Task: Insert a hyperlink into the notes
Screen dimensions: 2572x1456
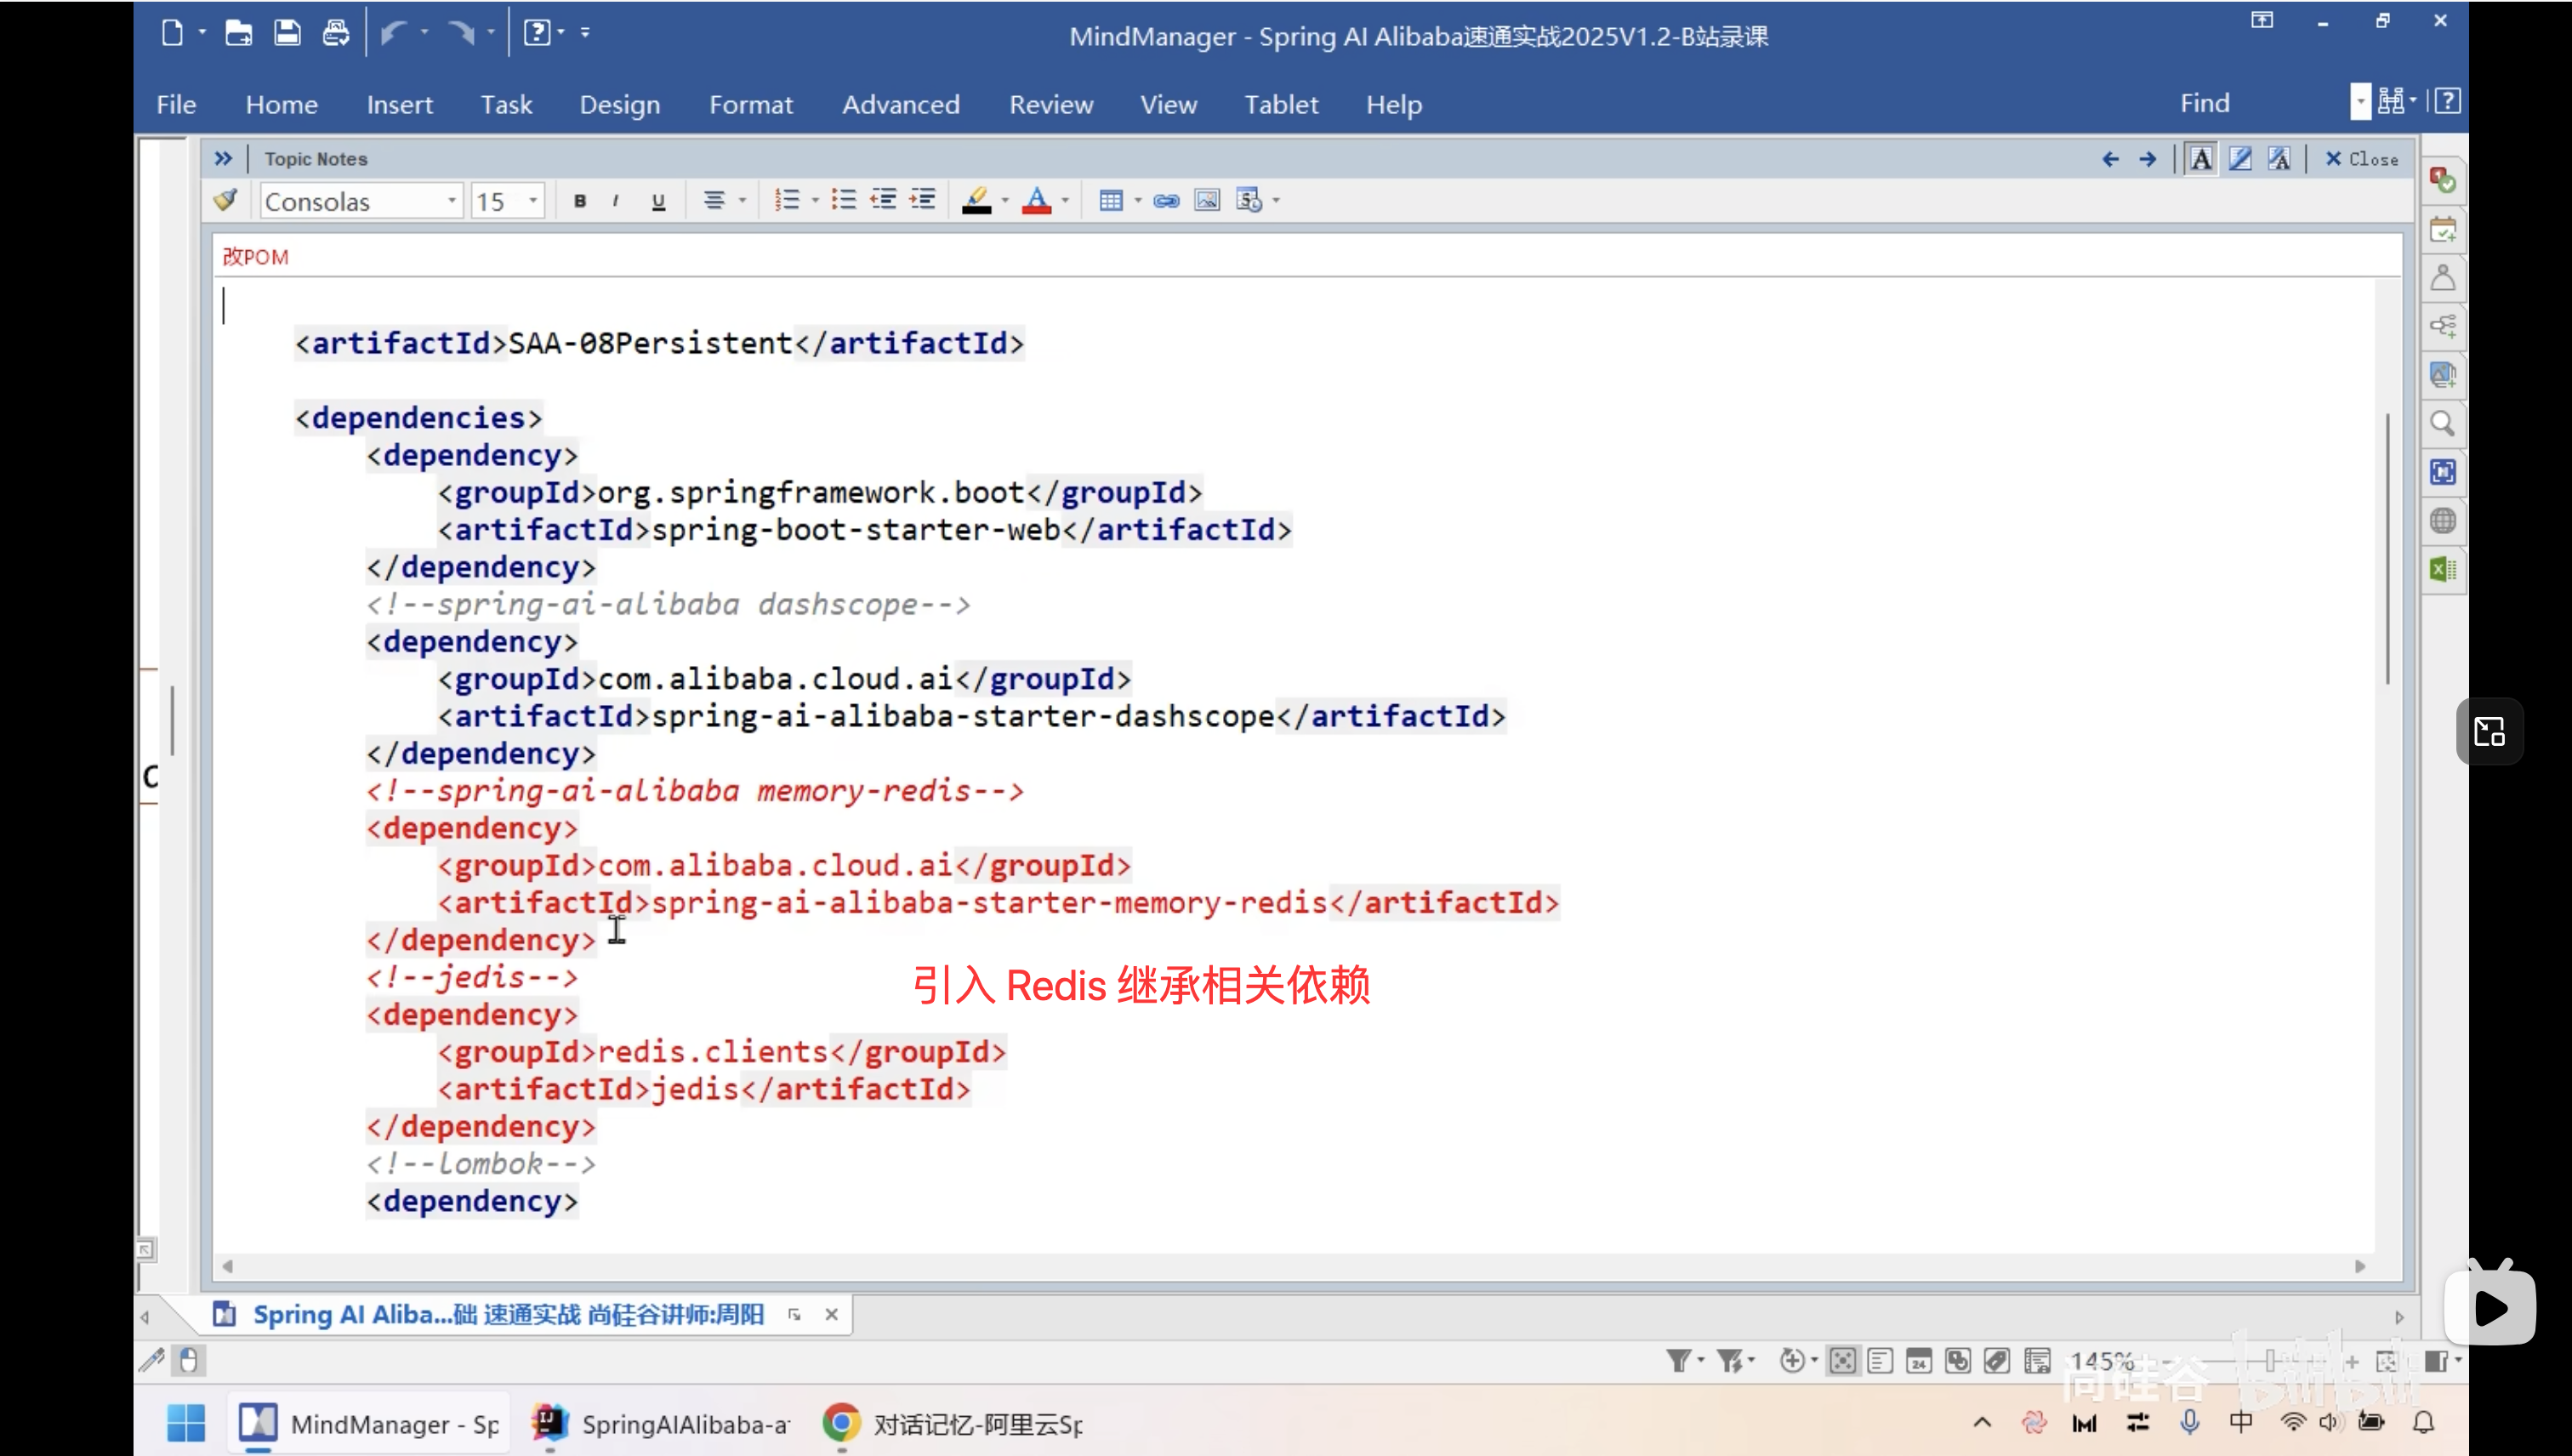Action: click(x=1166, y=201)
